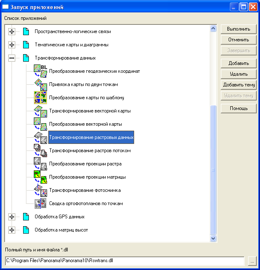
Task: Select Трансформирование векторной карты entry
Action: 90,111
